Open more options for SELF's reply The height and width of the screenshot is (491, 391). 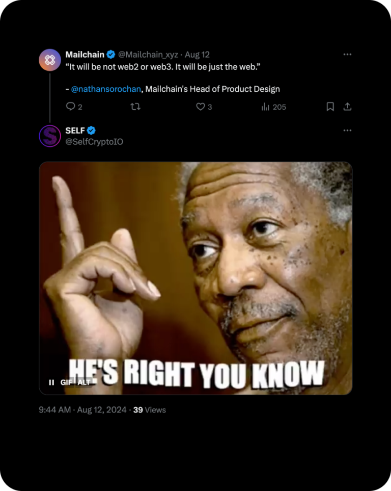(x=347, y=130)
